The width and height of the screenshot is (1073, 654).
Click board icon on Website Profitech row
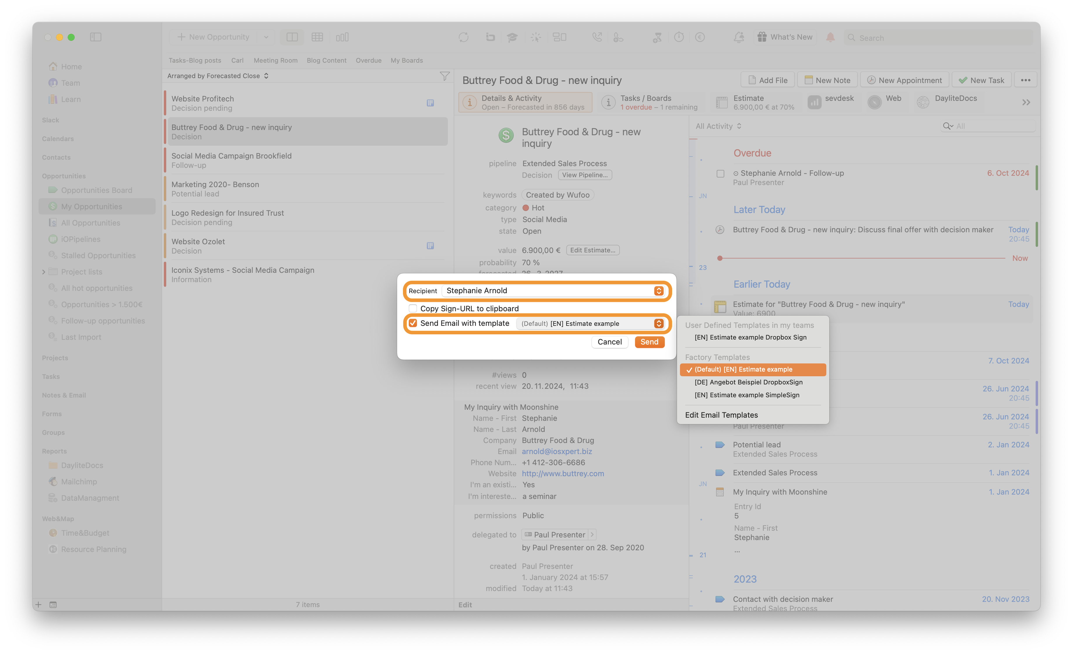[x=430, y=103]
